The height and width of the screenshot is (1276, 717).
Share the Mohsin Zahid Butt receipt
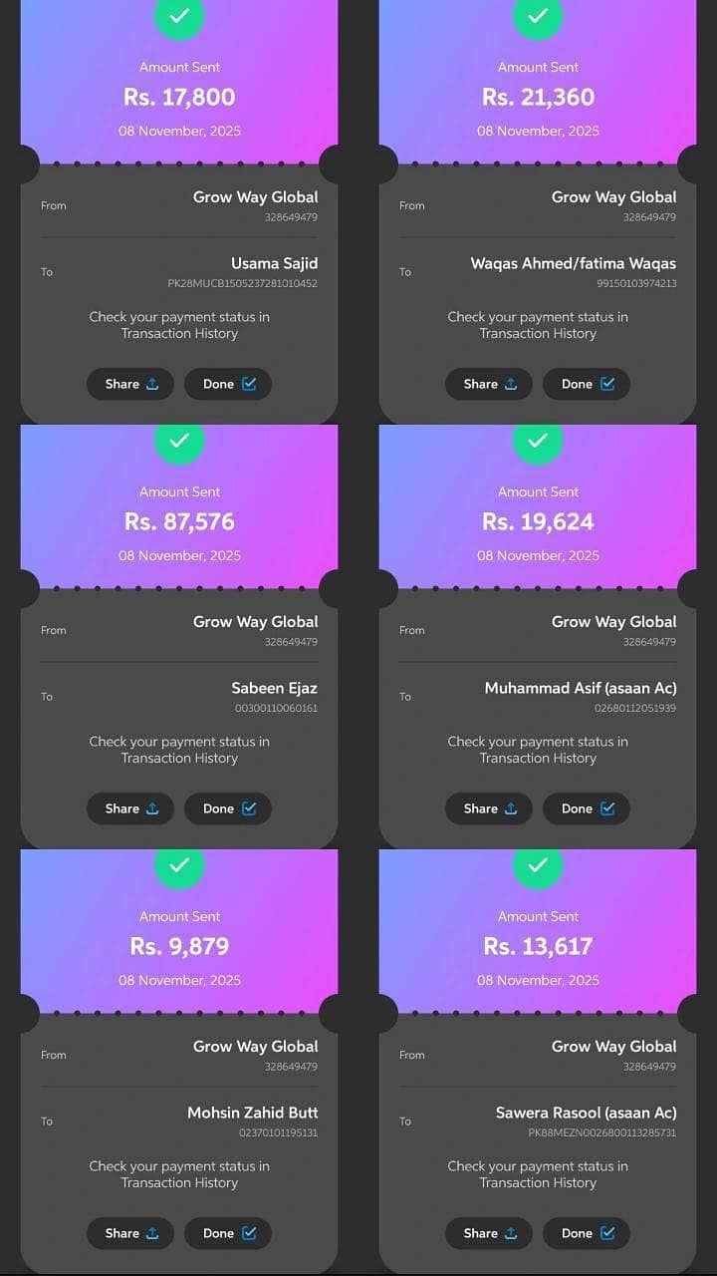pos(130,1233)
